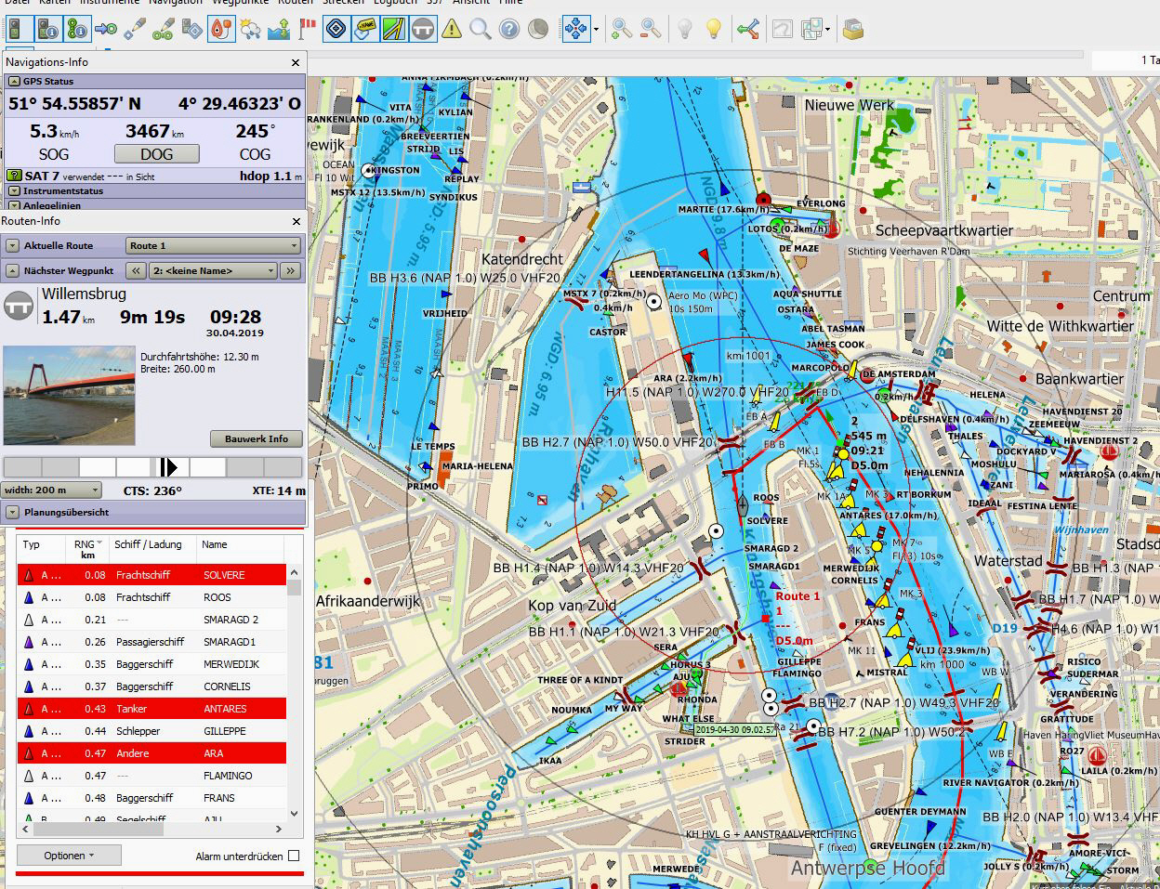Click the cross-track error indicator bar

click(153, 467)
